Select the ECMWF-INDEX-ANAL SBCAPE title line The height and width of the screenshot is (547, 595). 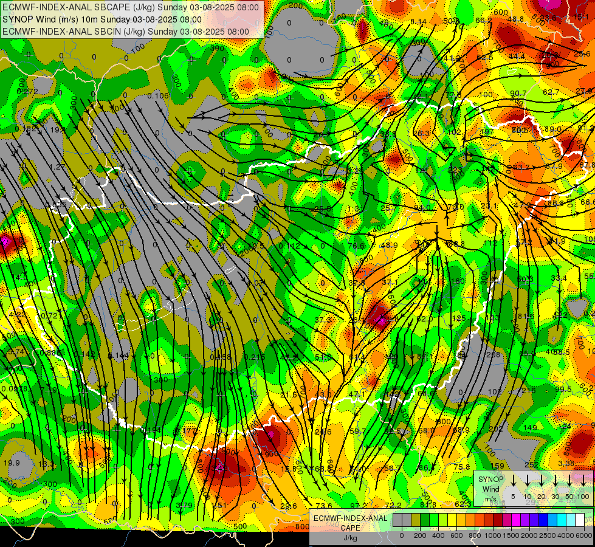coord(131,7)
